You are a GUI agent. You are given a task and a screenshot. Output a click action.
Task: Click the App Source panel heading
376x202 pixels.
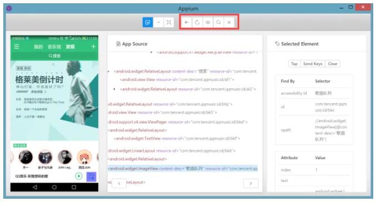point(132,44)
